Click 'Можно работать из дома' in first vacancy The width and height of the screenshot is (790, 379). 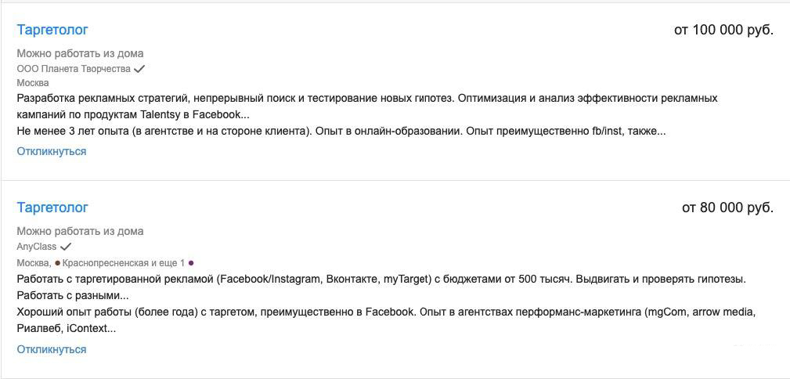80,53
